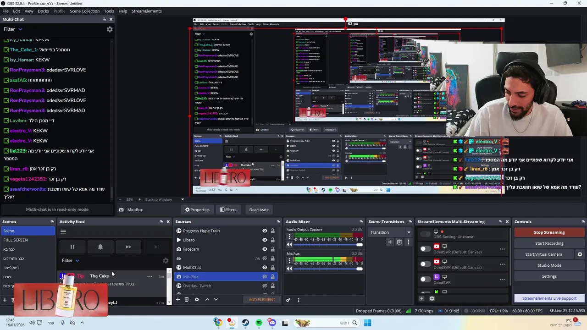This screenshot has width=587, height=330.
Task: Open Multi-Streaming settings gear
Action: point(432,299)
